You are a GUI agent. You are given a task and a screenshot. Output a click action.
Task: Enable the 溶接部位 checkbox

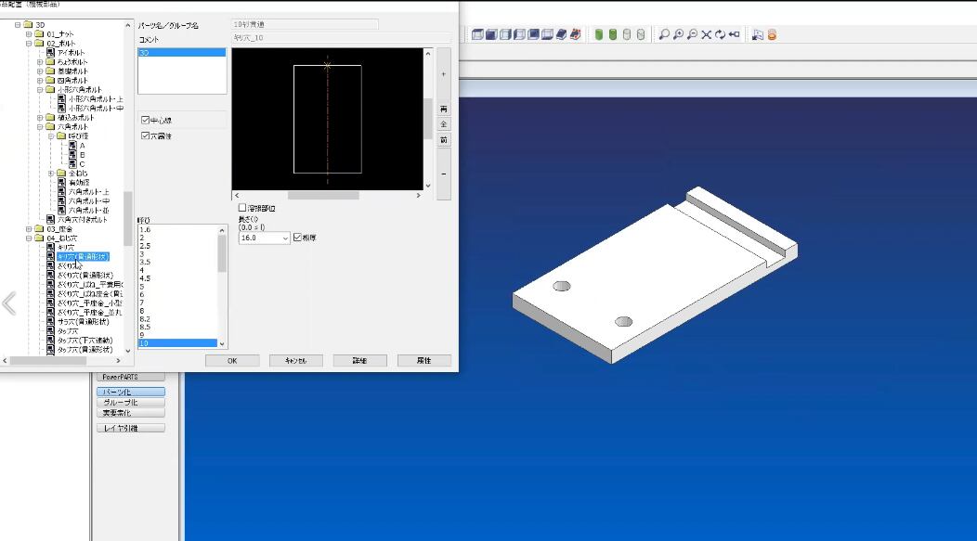(243, 209)
